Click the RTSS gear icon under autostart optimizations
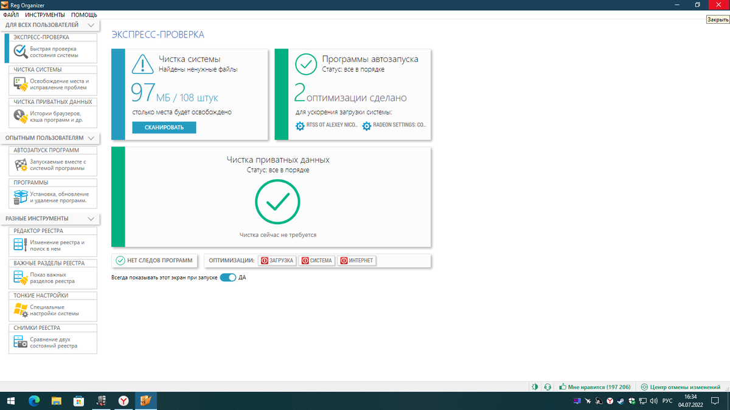This screenshot has width=730, height=410. (299, 126)
